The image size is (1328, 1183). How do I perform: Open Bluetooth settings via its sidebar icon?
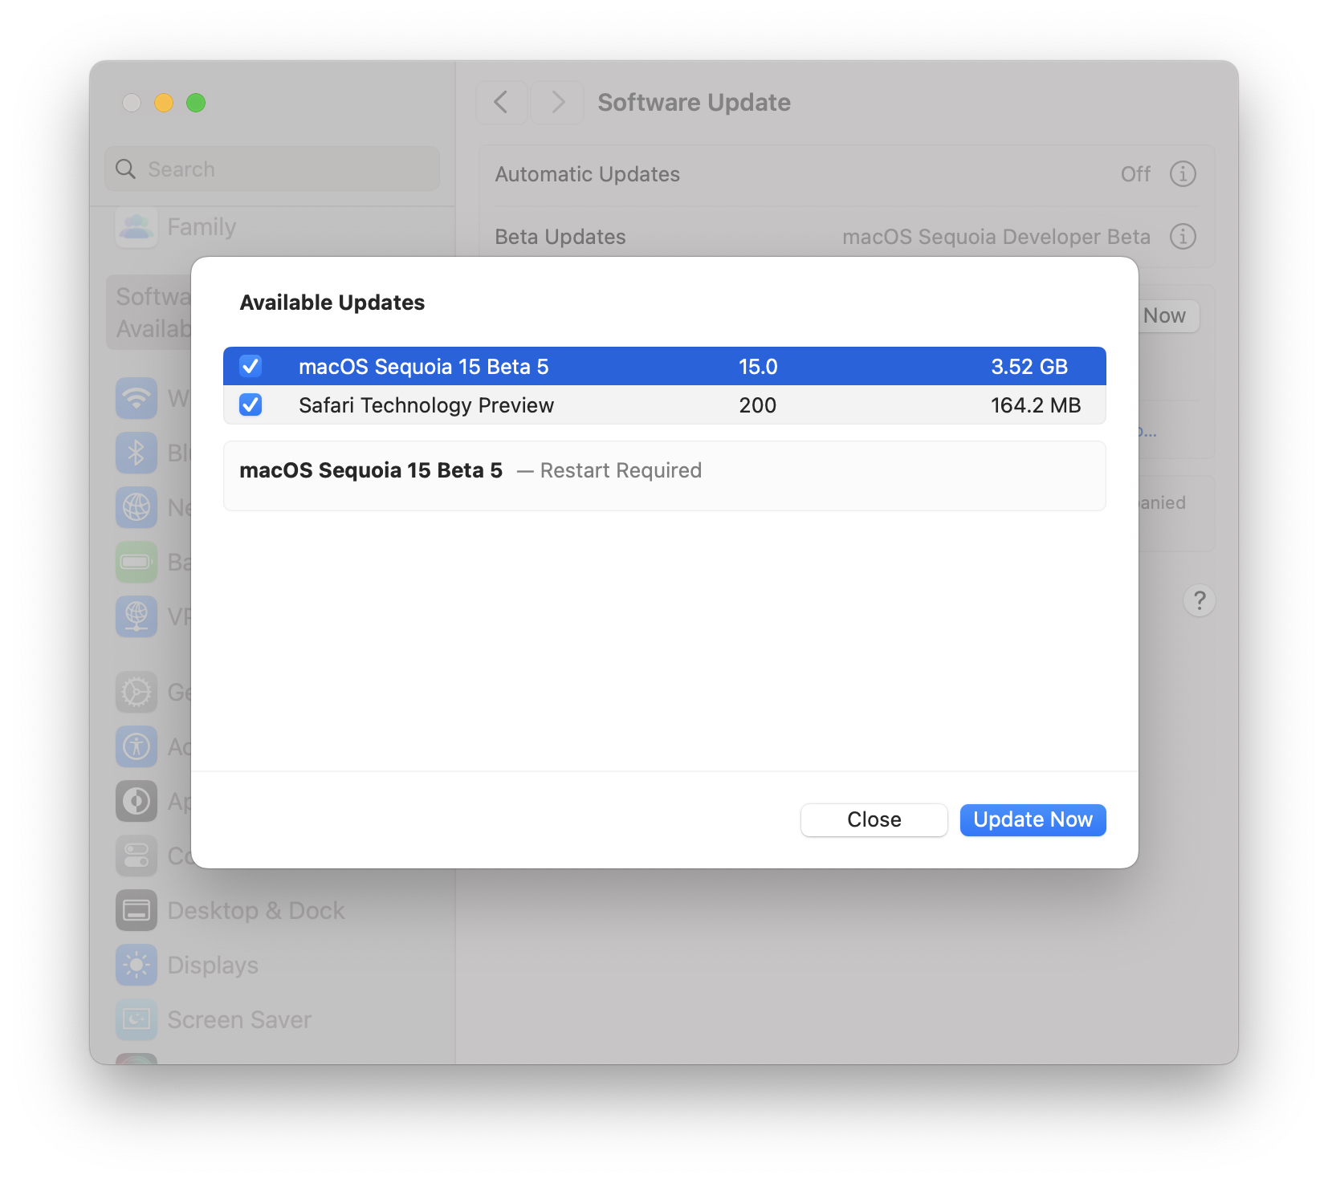136,453
